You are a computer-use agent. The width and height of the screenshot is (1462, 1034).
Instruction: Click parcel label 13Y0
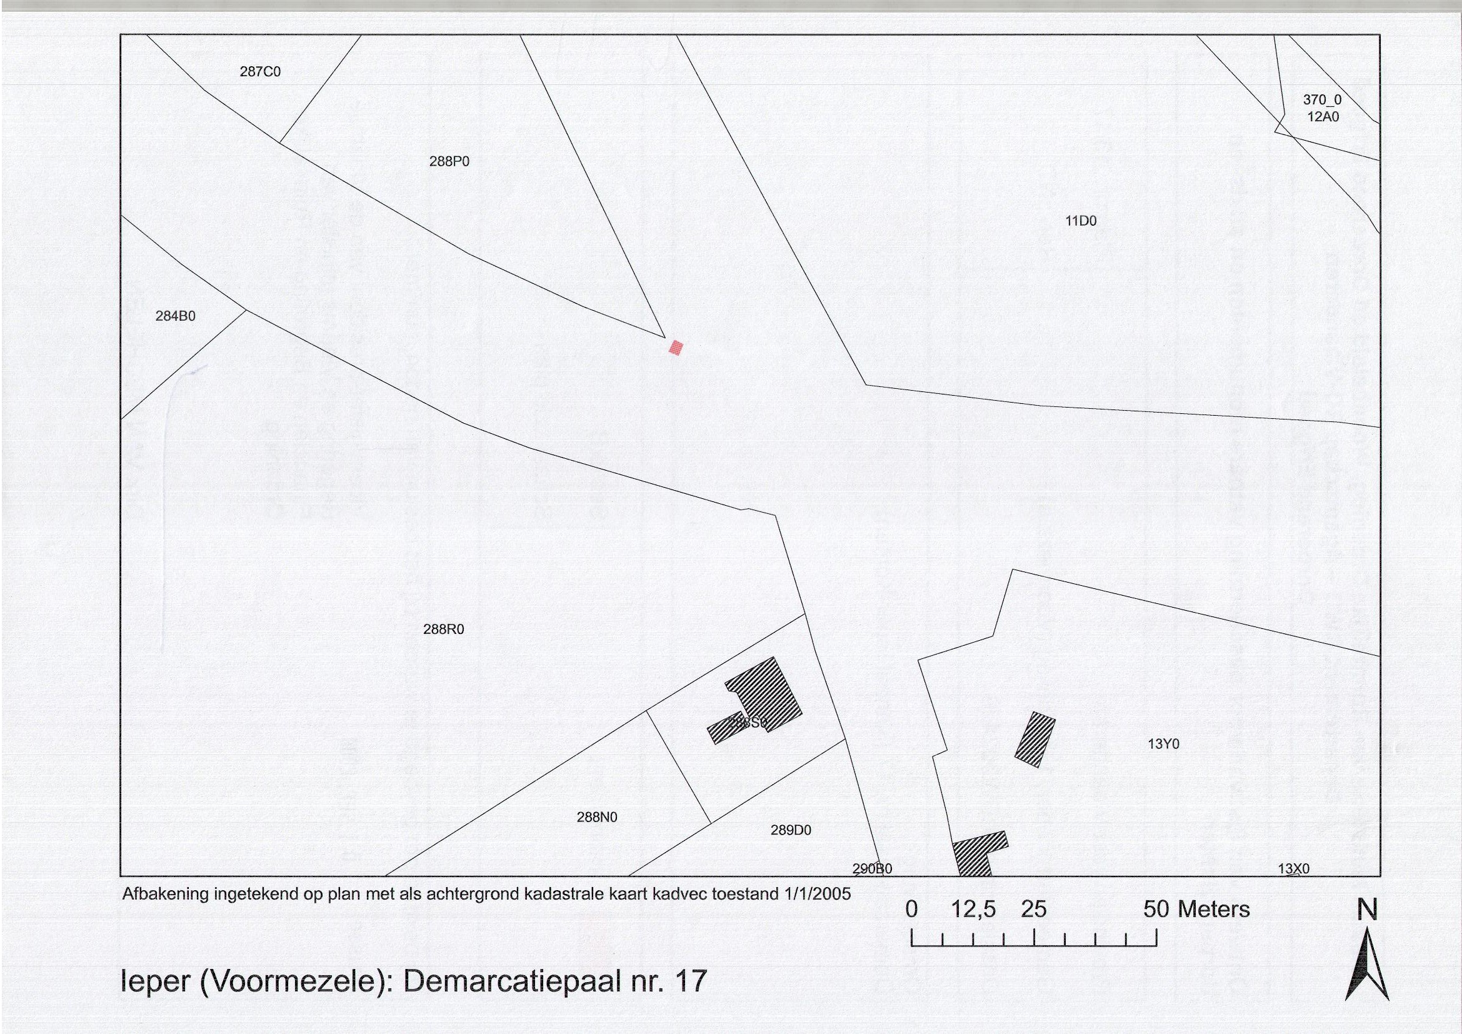pos(1163,745)
